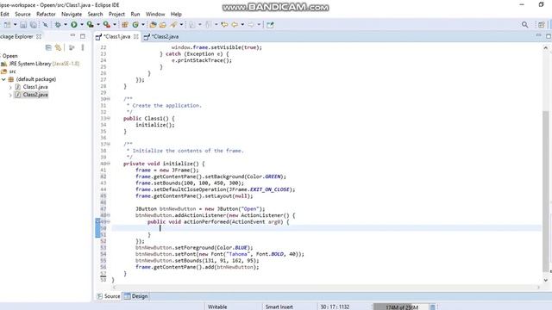Click the heap memory status bar

pos(400,307)
